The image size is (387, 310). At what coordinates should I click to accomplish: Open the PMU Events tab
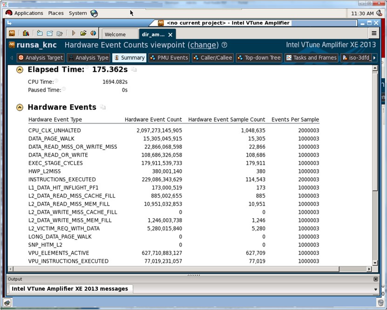[169, 58]
